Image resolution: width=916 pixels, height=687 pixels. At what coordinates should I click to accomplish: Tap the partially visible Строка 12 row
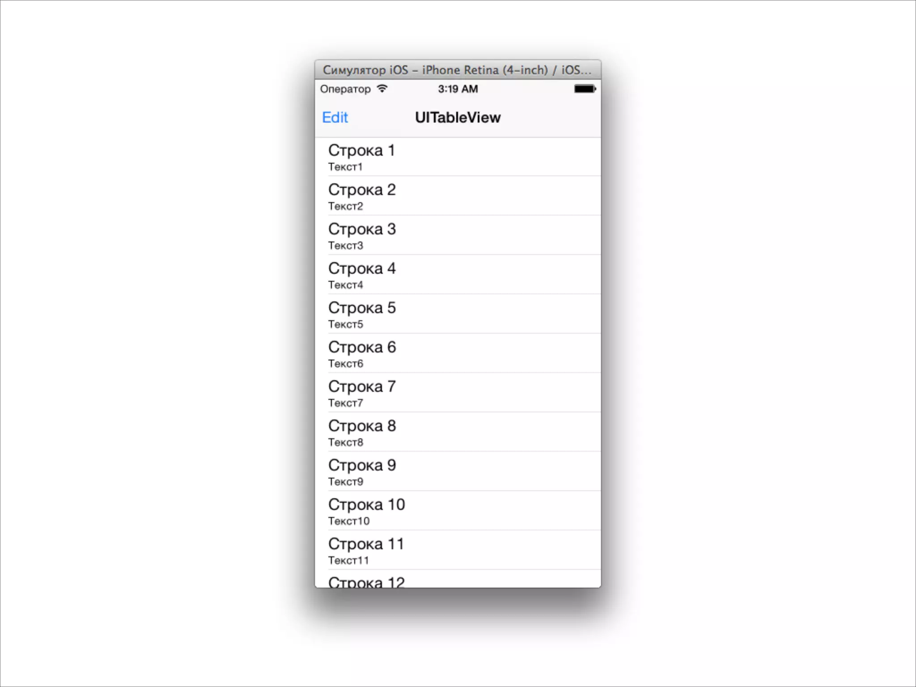point(458,579)
